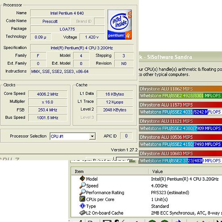Click the empty Level 3 cache field
The width and height of the screenshot is (222, 222).
[x=115, y=117]
